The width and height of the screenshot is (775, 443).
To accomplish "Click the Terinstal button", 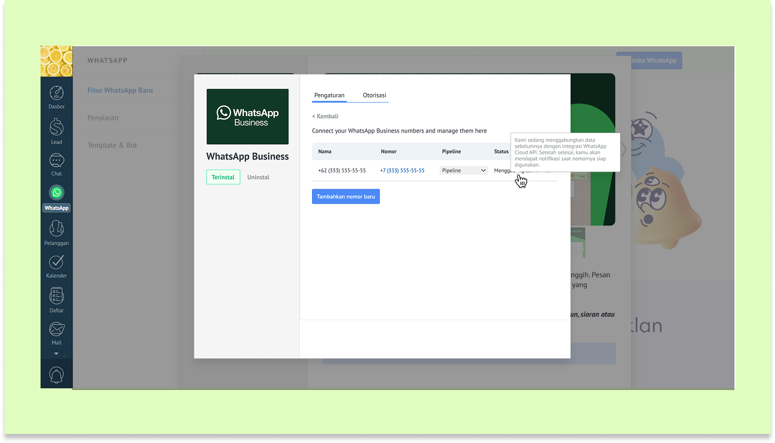I will (x=223, y=177).
